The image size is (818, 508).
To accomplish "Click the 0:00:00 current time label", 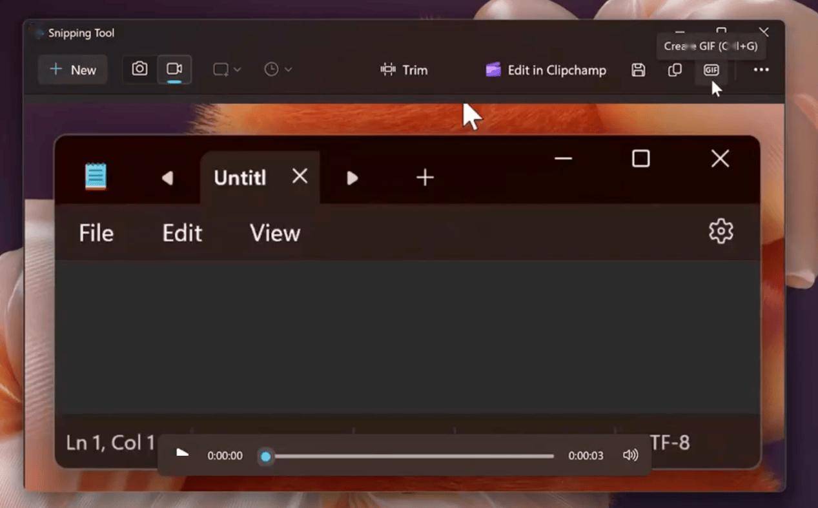I will pos(225,456).
